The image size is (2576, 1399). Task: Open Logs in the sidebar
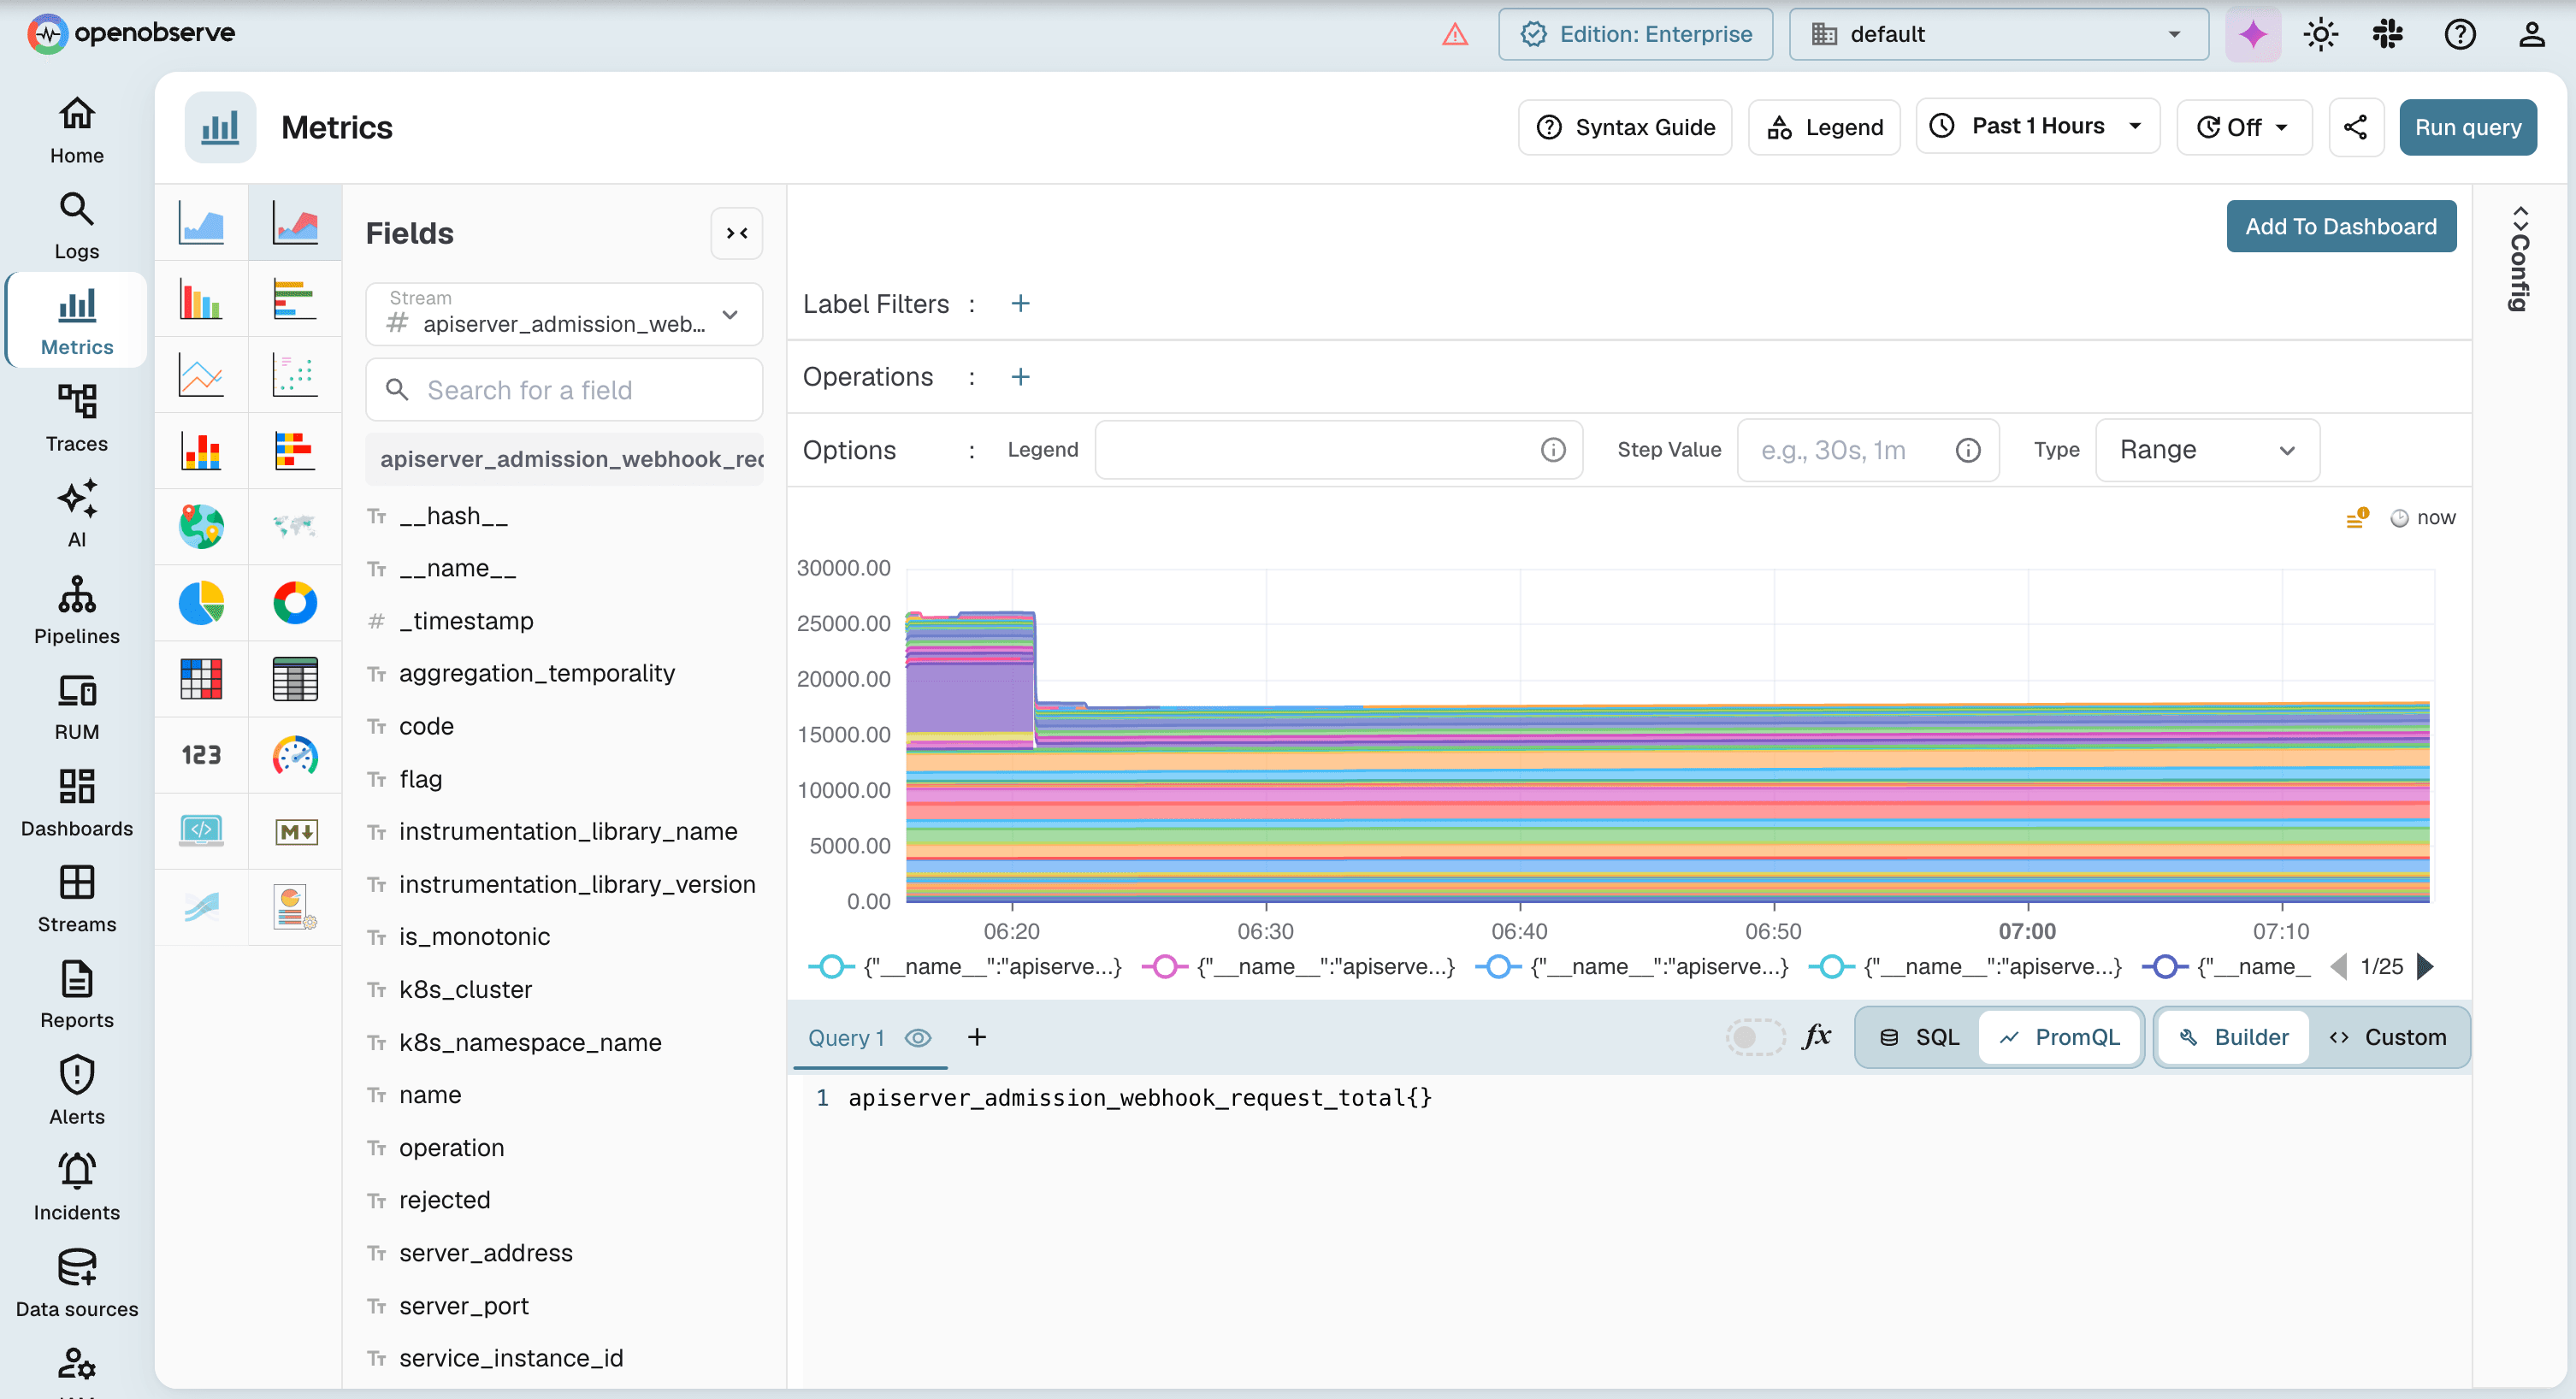77,226
